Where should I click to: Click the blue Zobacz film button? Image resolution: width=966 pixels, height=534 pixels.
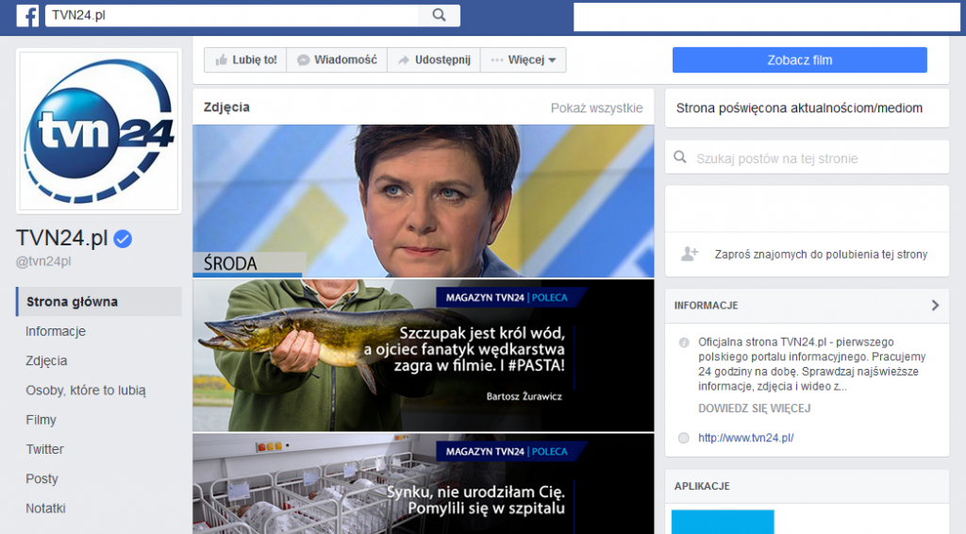coord(799,60)
